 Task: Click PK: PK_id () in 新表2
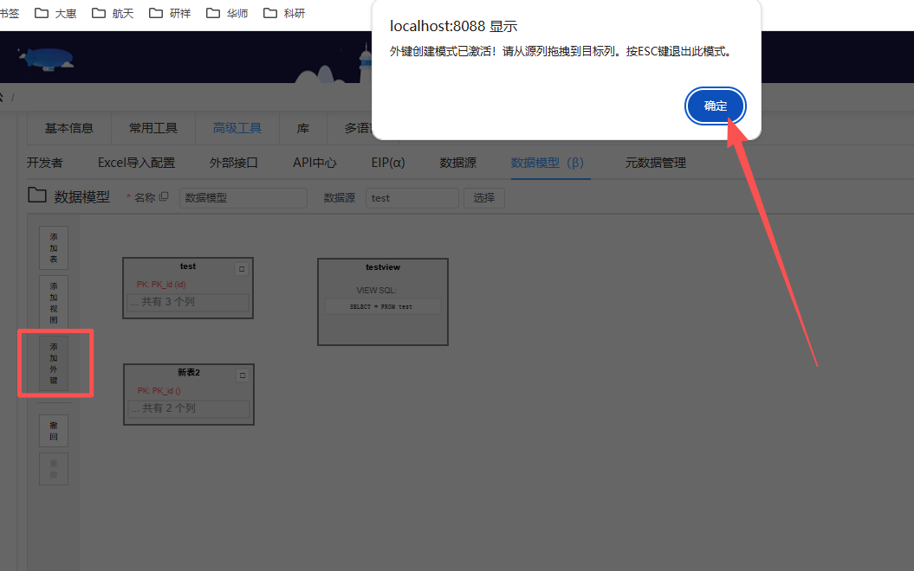coord(159,391)
